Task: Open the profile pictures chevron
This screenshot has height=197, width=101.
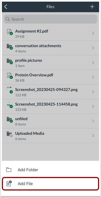Action: [93, 63]
